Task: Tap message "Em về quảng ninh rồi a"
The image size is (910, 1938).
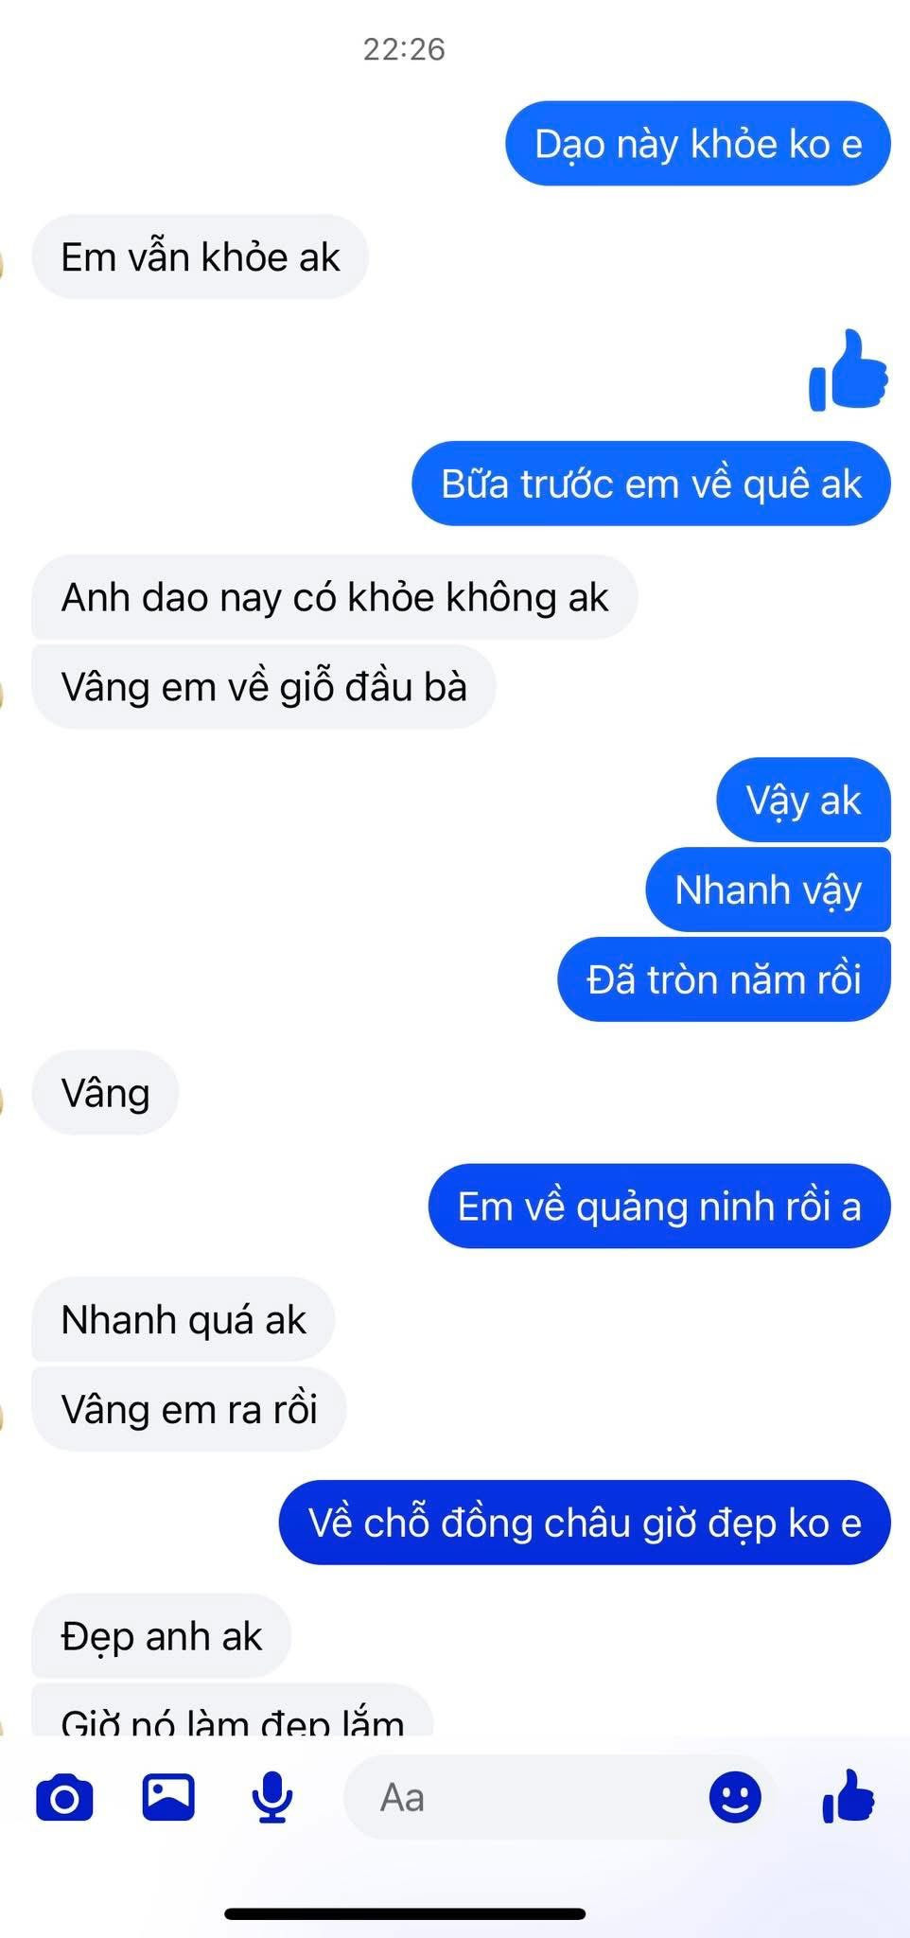Action: (x=659, y=1207)
